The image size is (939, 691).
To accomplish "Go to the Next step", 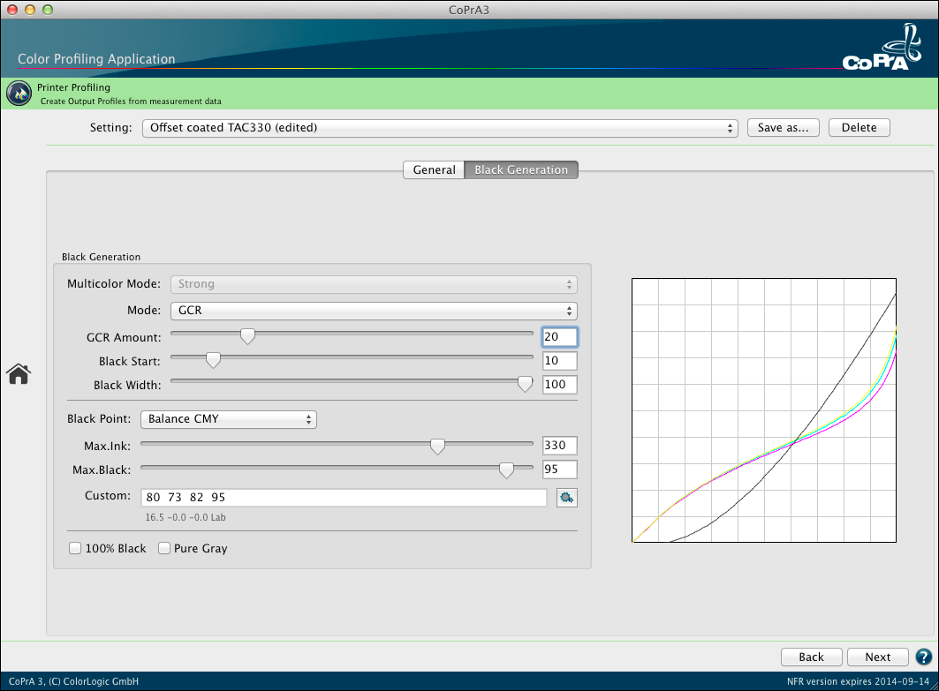I will (x=877, y=657).
